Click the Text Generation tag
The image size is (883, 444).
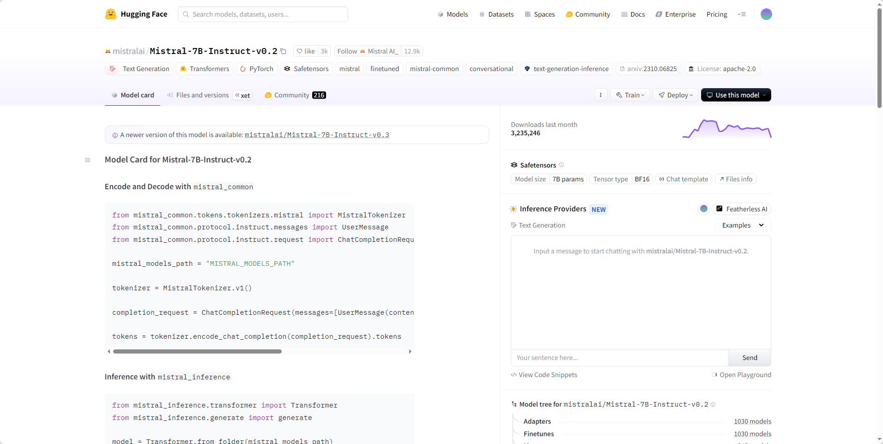139,69
